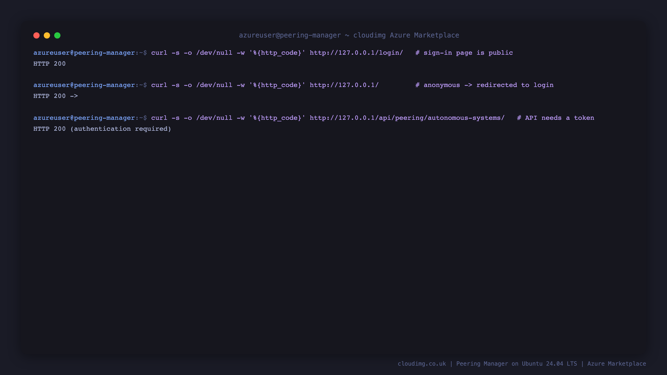Viewport: 667px width, 375px height.
Task: Click the terminal title 'azureuser@peering-manager ~ cloudimg Azure Marketplace'
Action: click(x=349, y=35)
